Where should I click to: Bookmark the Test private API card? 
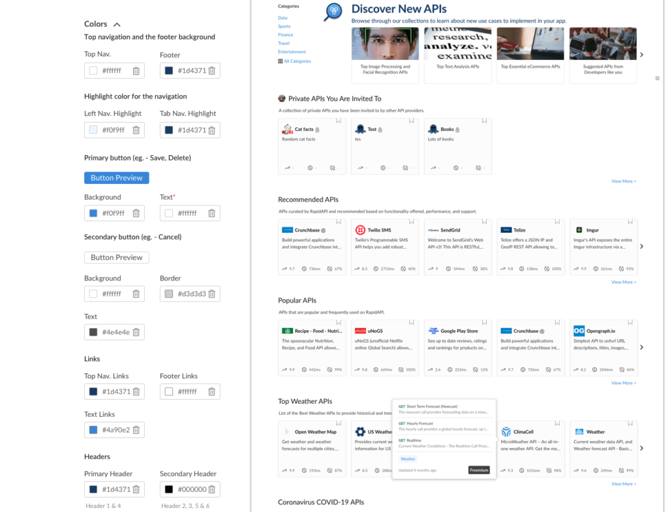412,121
